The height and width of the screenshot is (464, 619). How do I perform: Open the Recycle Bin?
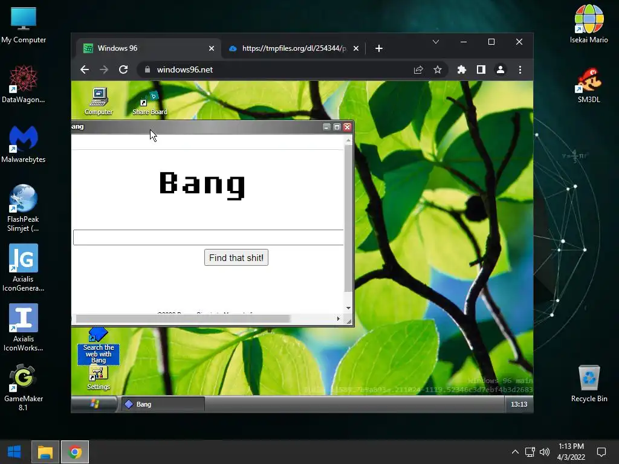(x=589, y=384)
